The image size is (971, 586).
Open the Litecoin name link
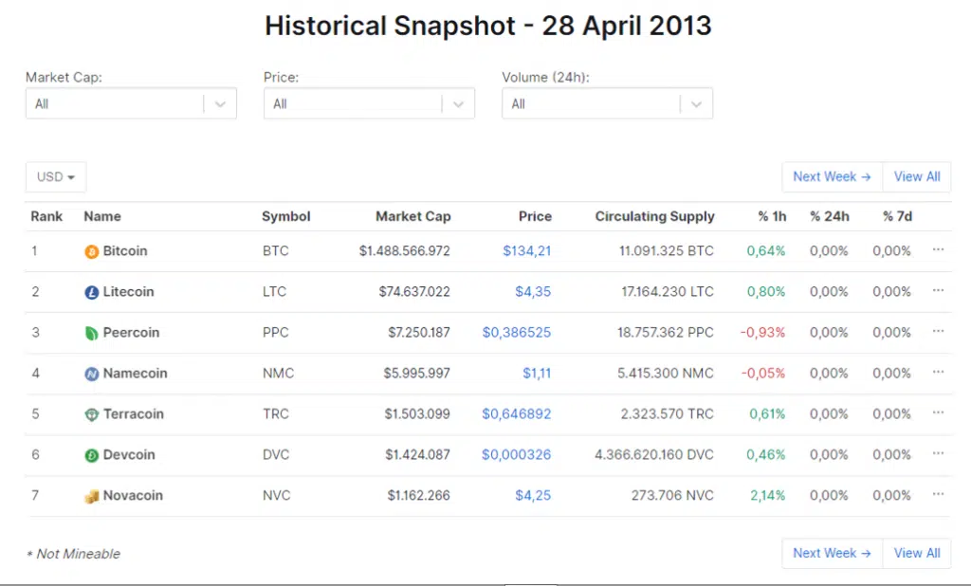[128, 292]
